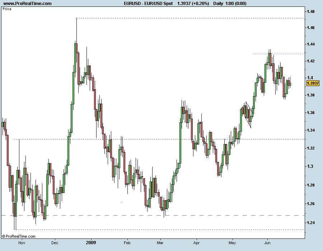323x251 pixels.
Task: Select the long-dashed support line near 1.25
Action: coord(153,215)
